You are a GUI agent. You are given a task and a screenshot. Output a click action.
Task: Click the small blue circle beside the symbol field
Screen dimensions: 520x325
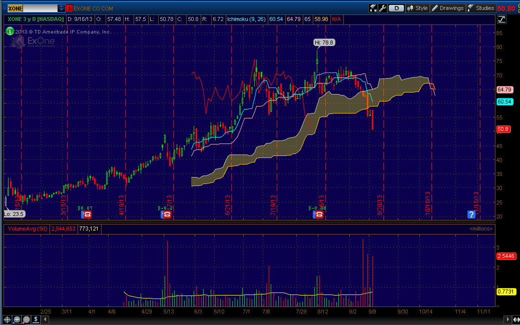[x=5, y=7]
